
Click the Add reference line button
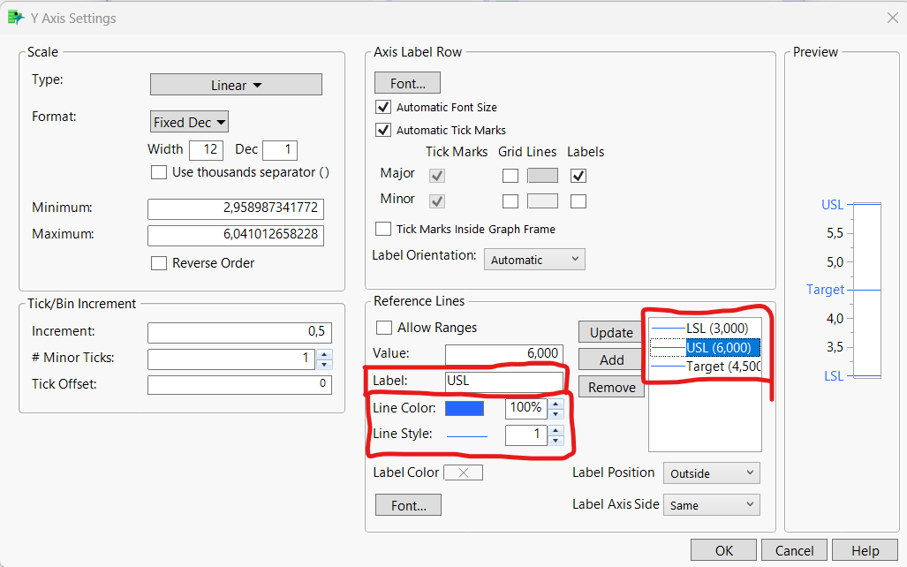(610, 359)
